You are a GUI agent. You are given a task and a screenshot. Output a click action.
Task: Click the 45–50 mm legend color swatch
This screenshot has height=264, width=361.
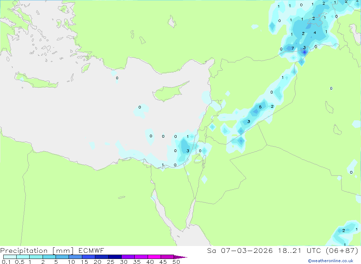(168, 257)
